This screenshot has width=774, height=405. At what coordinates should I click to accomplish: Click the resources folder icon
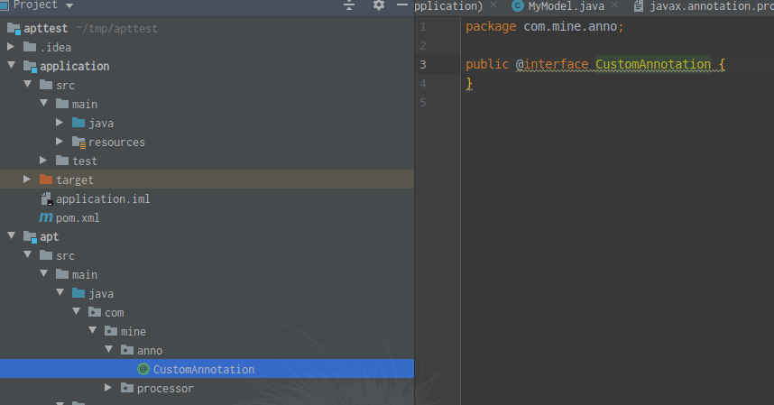tap(79, 143)
